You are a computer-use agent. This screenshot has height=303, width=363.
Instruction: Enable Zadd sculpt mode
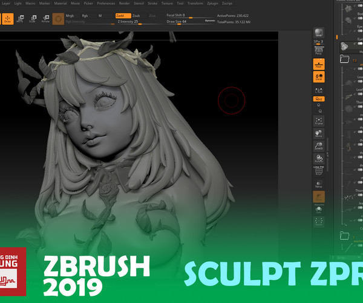pyautogui.click(x=123, y=16)
